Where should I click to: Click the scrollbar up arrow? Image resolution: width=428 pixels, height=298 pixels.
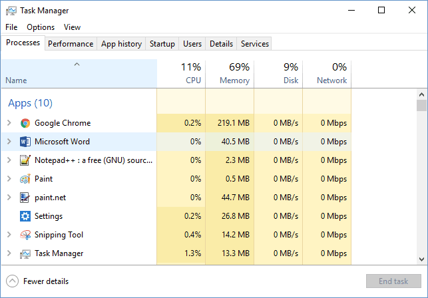(x=422, y=94)
